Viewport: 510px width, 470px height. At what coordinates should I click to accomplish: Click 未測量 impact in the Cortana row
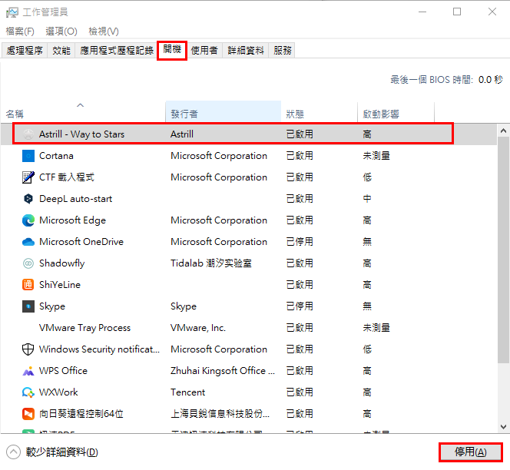tap(376, 156)
